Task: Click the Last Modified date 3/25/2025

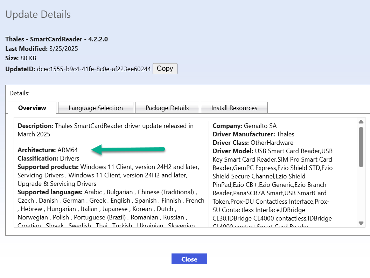Action: click(x=63, y=49)
